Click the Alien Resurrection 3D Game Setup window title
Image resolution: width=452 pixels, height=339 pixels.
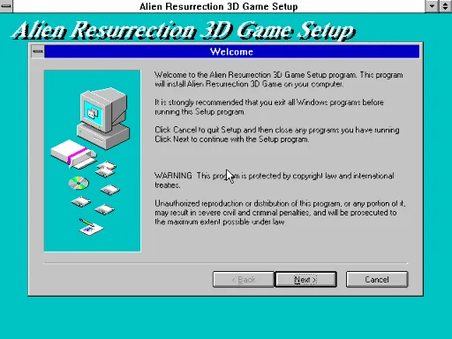point(219,6)
